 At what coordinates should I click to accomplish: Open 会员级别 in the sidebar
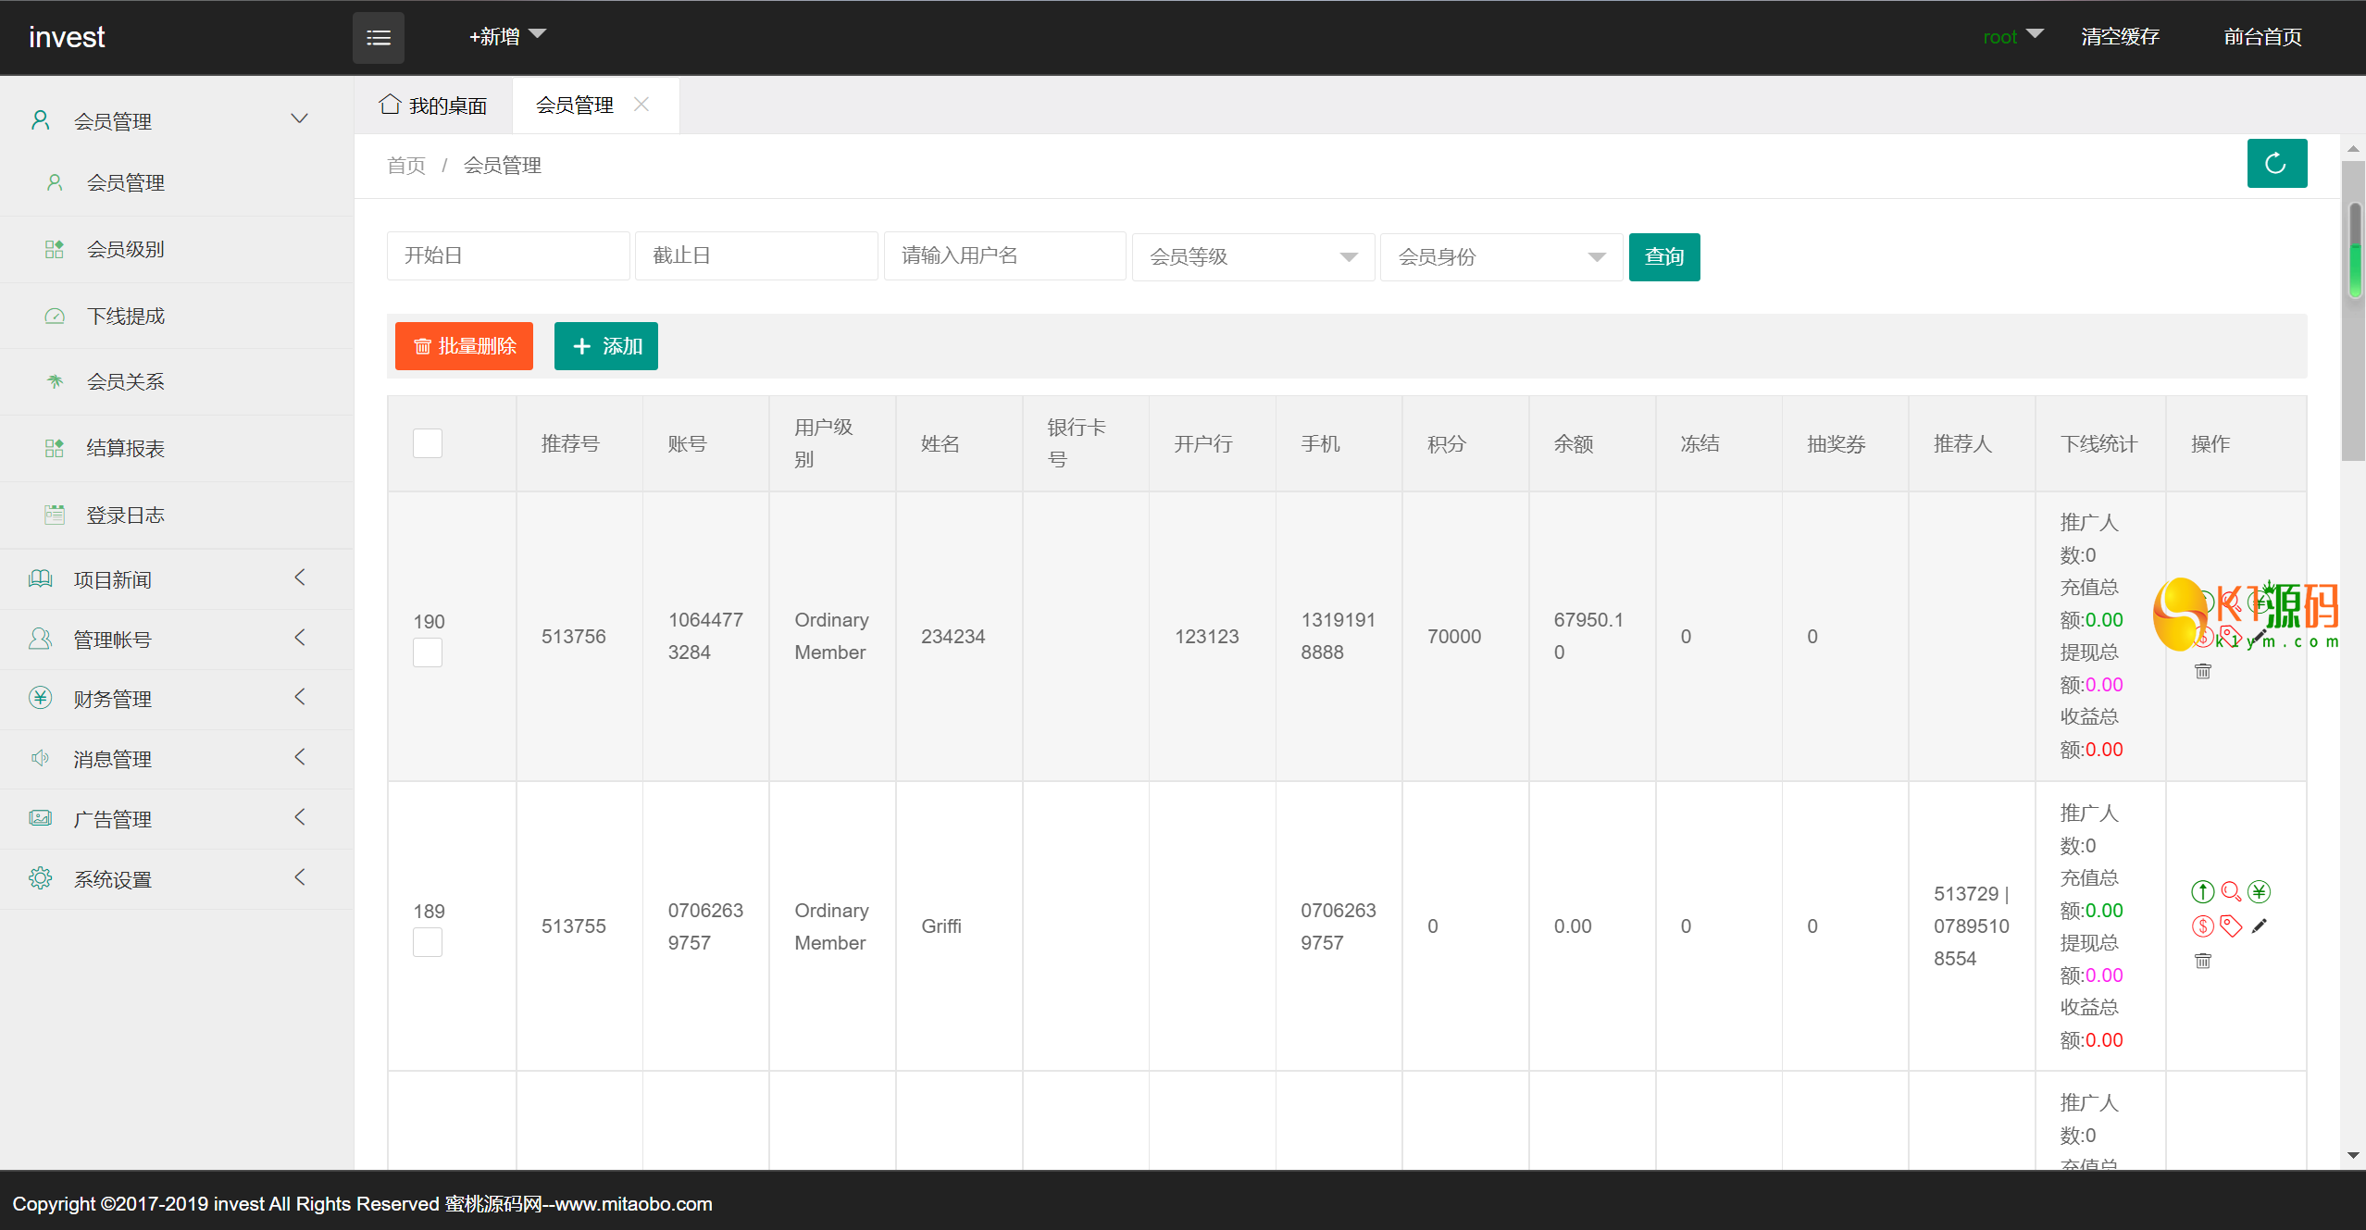click(x=125, y=249)
